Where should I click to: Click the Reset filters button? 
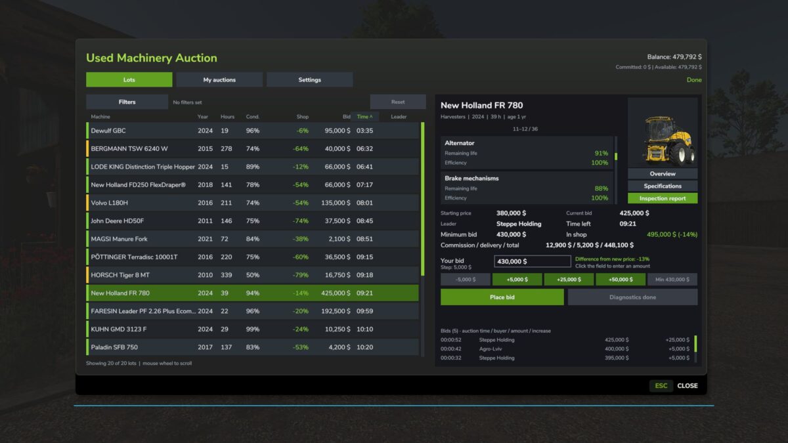398,102
